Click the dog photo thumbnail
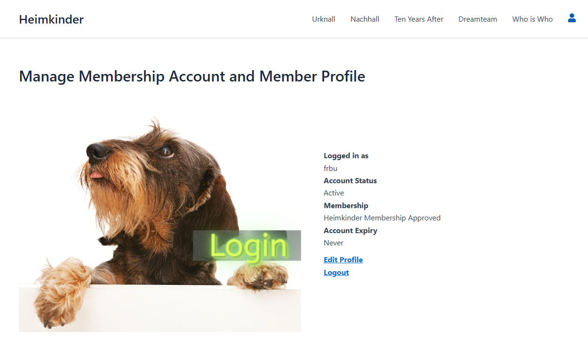This screenshot has width=588, height=356. click(141, 198)
